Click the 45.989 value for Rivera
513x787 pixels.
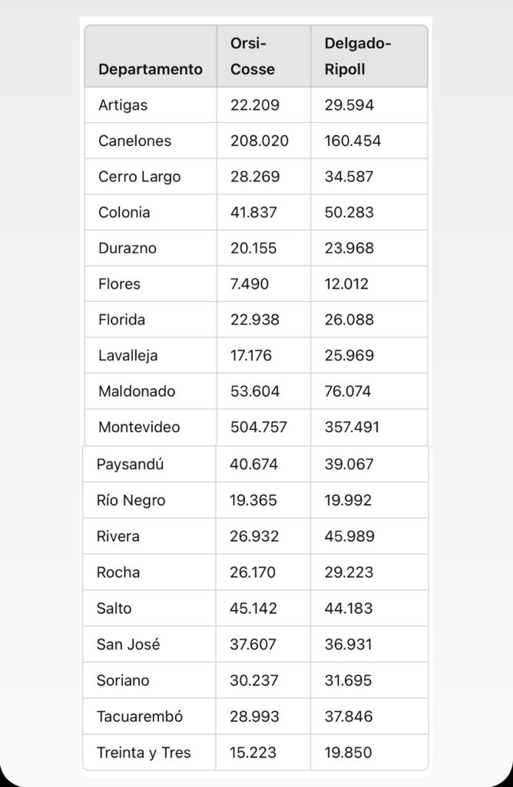click(349, 536)
